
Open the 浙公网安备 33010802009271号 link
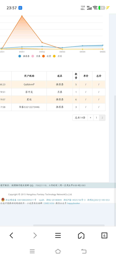pos(21,200)
